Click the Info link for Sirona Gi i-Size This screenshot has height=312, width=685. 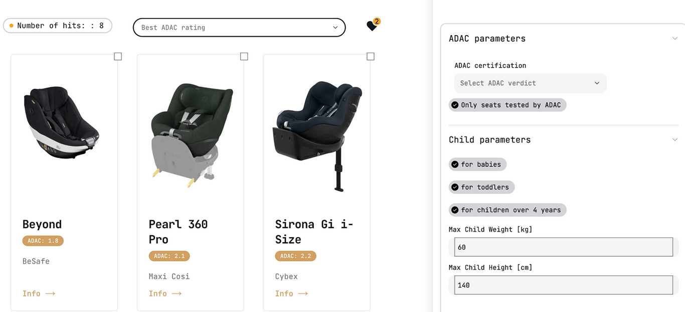coord(291,293)
